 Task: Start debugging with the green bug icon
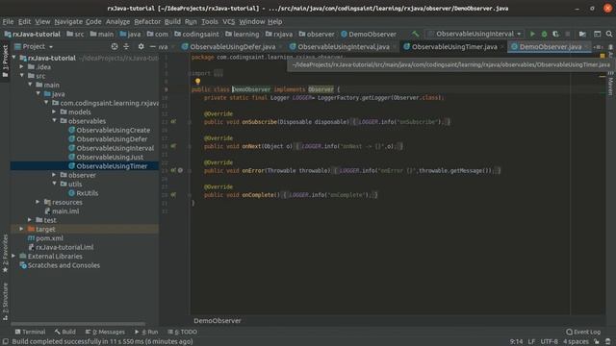[544, 35]
